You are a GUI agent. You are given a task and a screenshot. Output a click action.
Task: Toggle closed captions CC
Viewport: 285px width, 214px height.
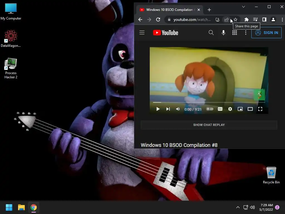click(x=220, y=109)
